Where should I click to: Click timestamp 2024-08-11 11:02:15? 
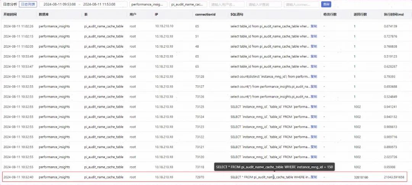click(x=18, y=37)
